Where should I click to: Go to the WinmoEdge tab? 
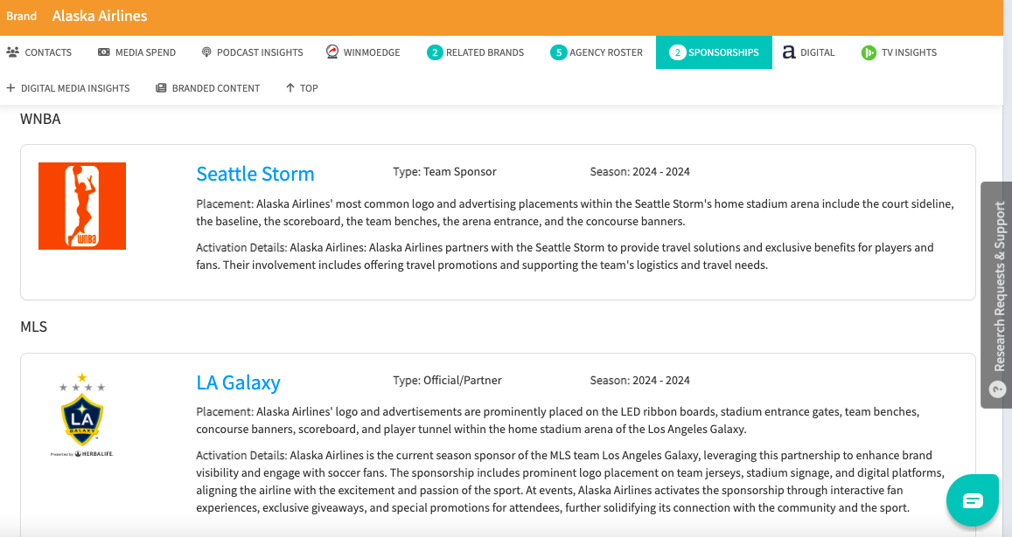pyautogui.click(x=363, y=52)
